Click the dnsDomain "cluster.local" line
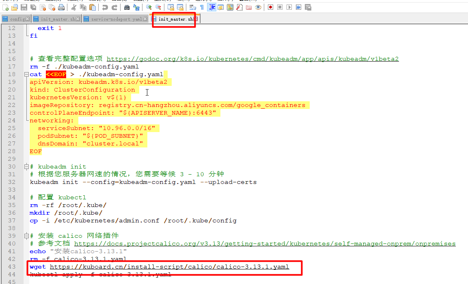The width and height of the screenshot is (468, 284). (x=91, y=144)
